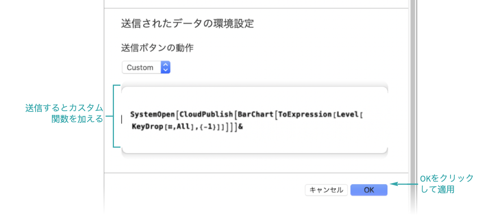Click the 送信されたデータの環境設定 heading
Image resolution: width=486 pixels, height=215 pixels.
click(x=187, y=24)
